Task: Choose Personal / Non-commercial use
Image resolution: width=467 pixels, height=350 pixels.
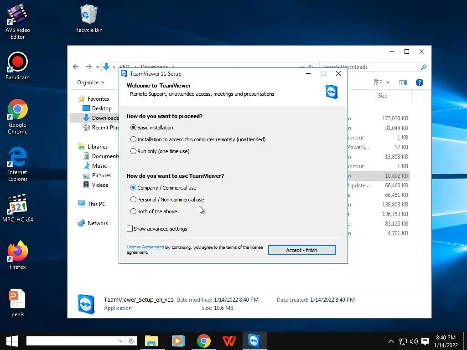Action: [134, 200]
